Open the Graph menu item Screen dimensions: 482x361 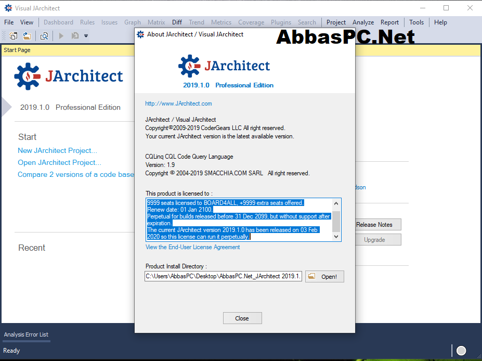133,22
